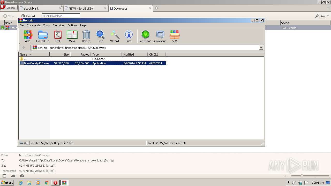
Task: Open the Tools menu
Action: (47, 25)
